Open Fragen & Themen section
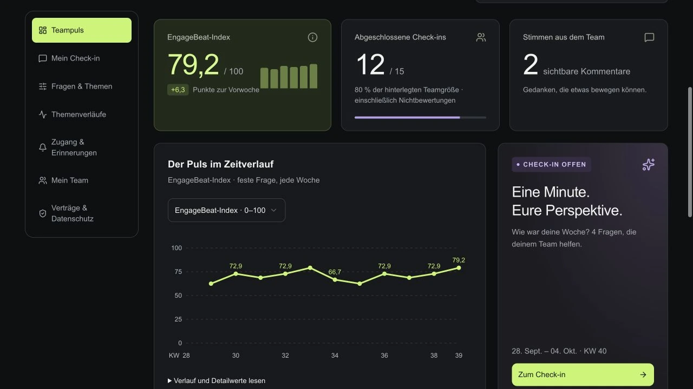The width and height of the screenshot is (693, 389). pos(82,86)
